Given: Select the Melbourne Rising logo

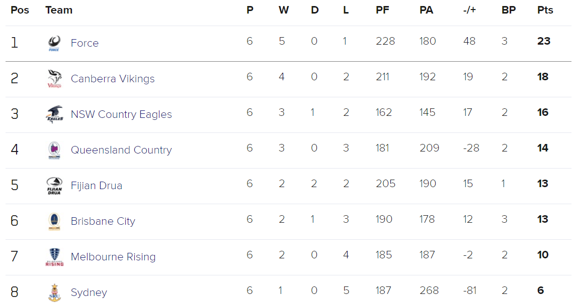Looking at the screenshot, I should pos(54,257).
